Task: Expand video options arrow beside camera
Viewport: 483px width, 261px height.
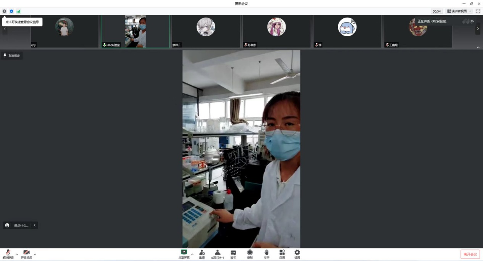Action: click(35, 254)
